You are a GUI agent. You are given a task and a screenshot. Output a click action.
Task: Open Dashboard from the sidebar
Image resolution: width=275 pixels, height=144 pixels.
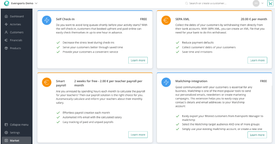[x=17, y=17]
